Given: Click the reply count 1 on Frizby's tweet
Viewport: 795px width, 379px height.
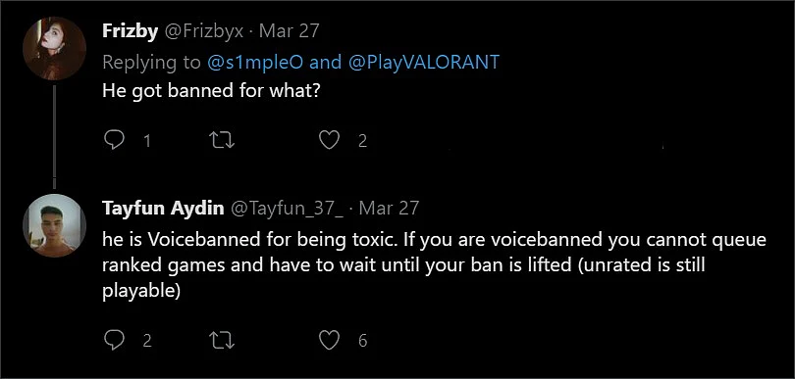Looking at the screenshot, I should [147, 140].
